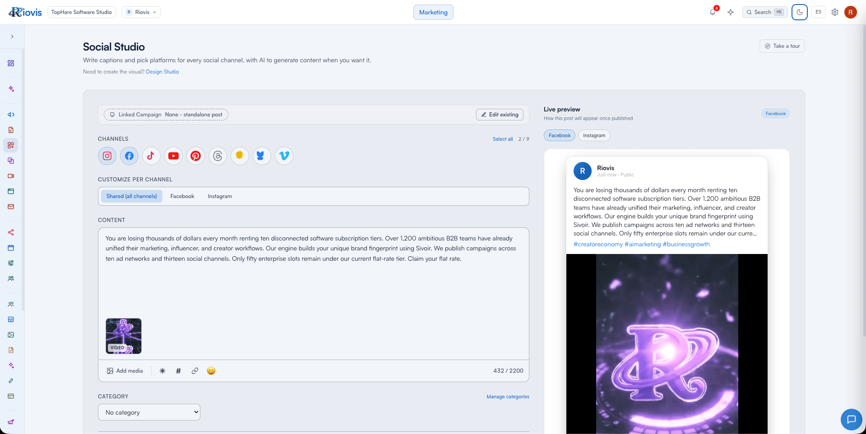Open the mail icon in sidebar
The width and height of the screenshot is (866, 434).
coord(11,207)
